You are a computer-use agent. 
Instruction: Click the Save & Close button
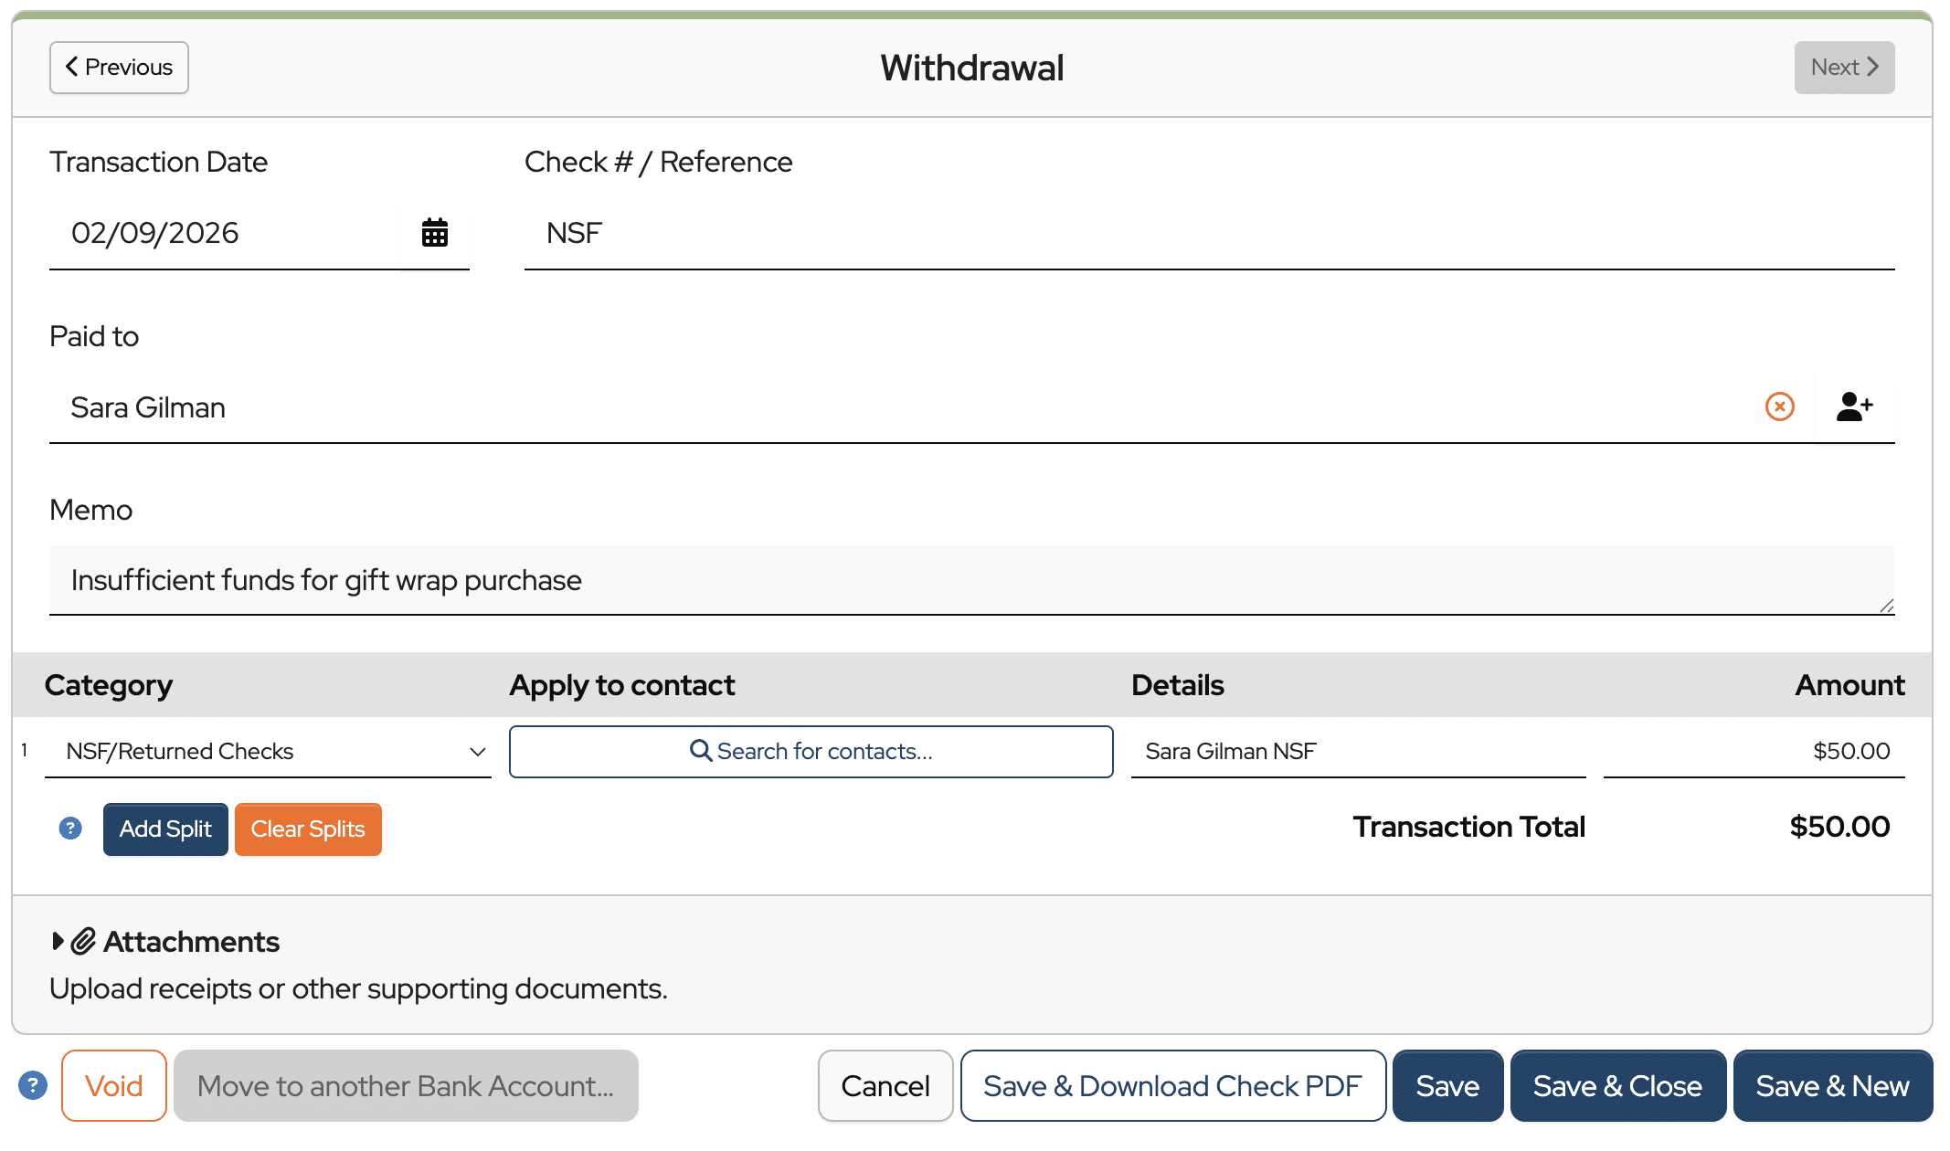click(1617, 1085)
